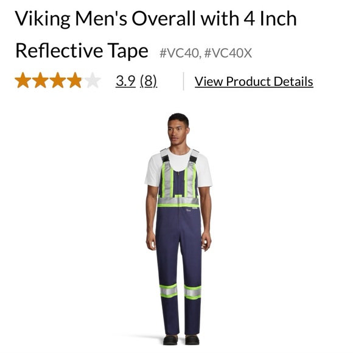The height and width of the screenshot is (353, 353).
Task: Click the right leg reflective band
Action: pyautogui.click(x=192, y=292)
